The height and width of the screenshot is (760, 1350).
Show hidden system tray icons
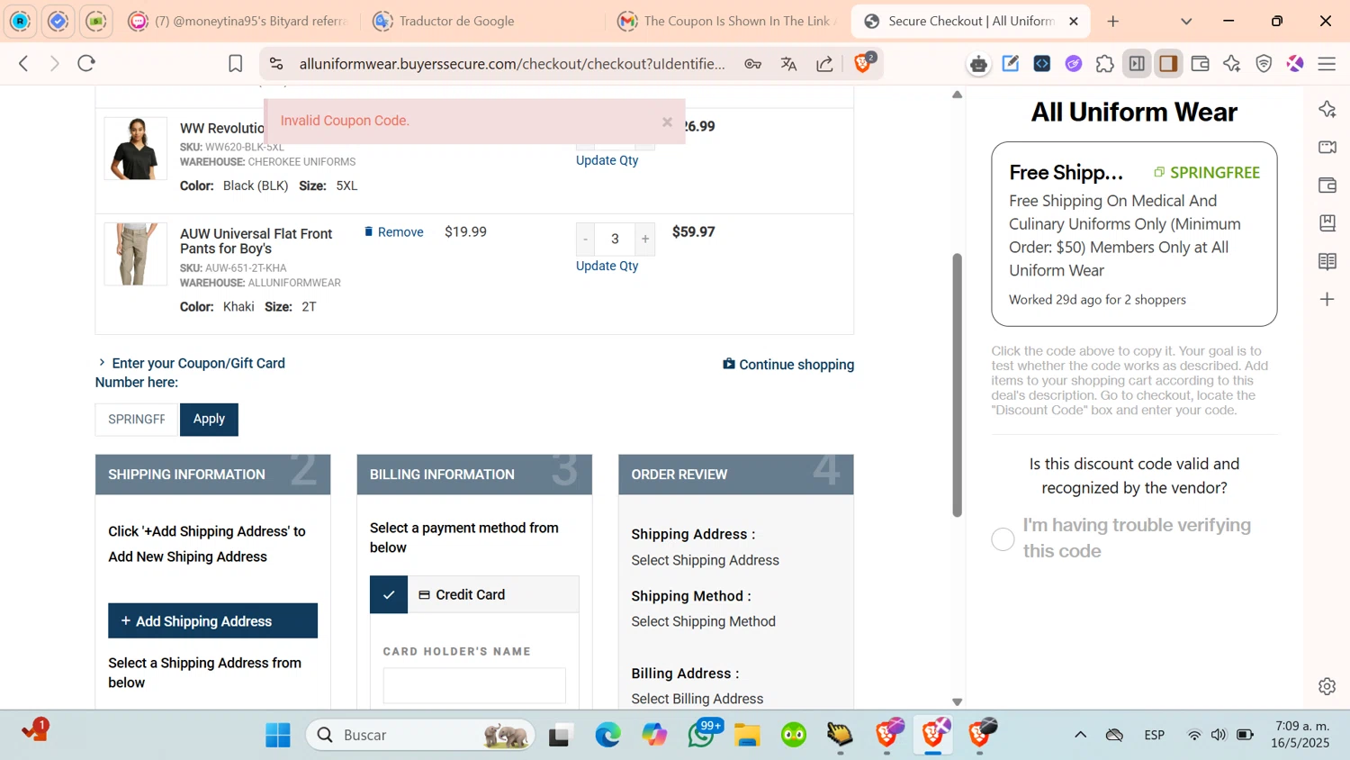pos(1080,735)
